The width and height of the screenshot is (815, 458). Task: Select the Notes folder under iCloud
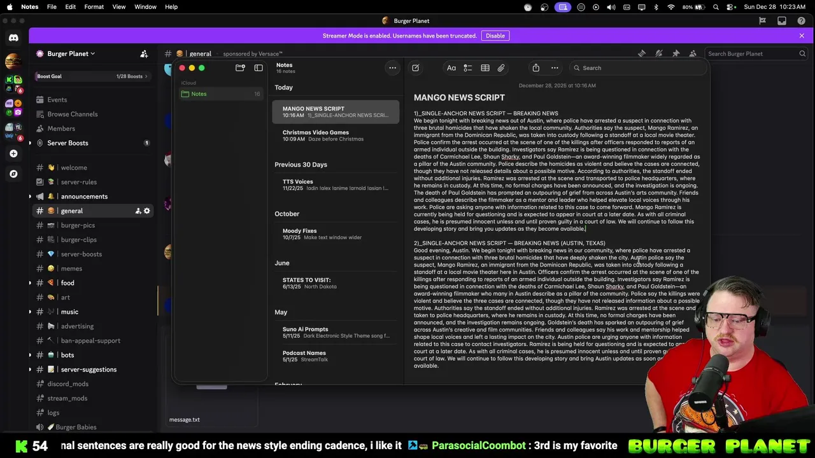220,94
